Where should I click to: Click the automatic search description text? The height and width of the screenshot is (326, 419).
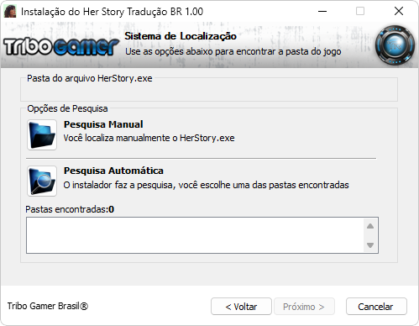[x=206, y=185]
